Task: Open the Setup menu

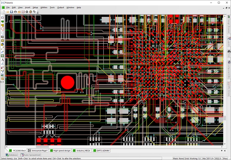Action: click(x=35, y=7)
